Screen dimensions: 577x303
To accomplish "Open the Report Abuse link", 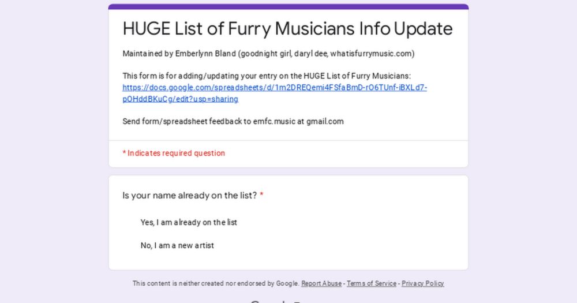I will point(321,283).
